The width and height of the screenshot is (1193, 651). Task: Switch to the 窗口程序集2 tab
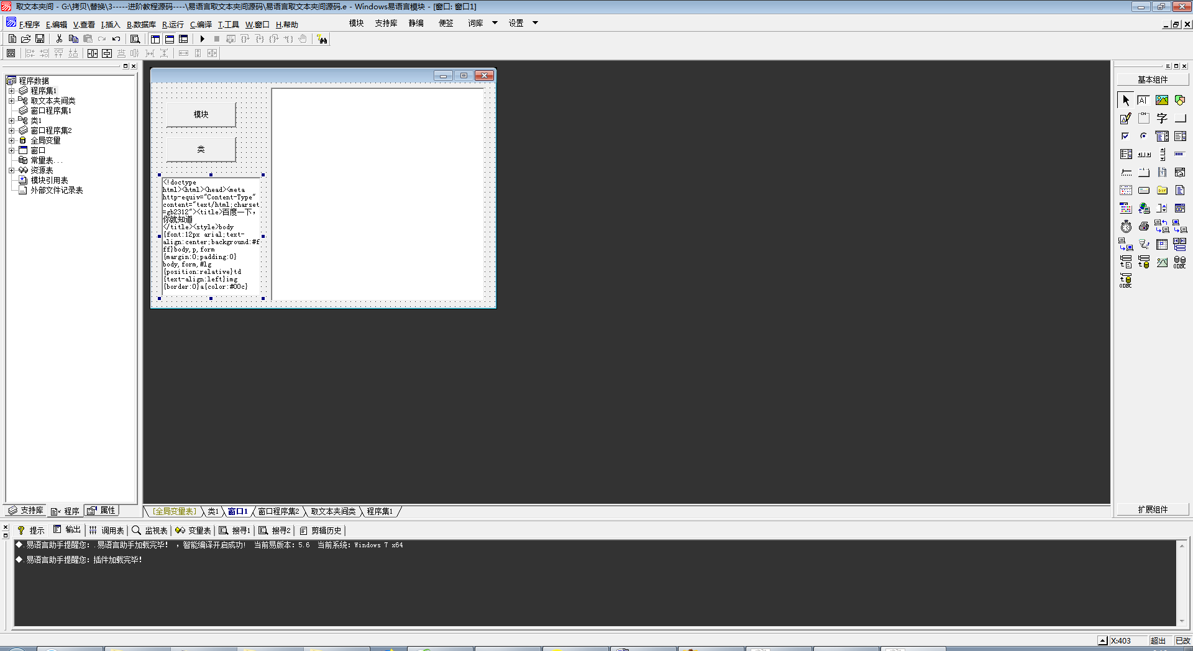click(x=278, y=512)
